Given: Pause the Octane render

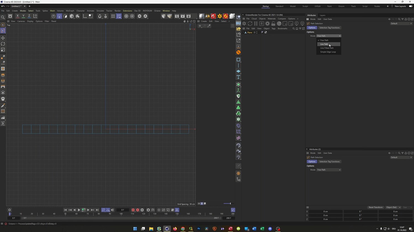Looking at the screenshot, I should 256,24.
